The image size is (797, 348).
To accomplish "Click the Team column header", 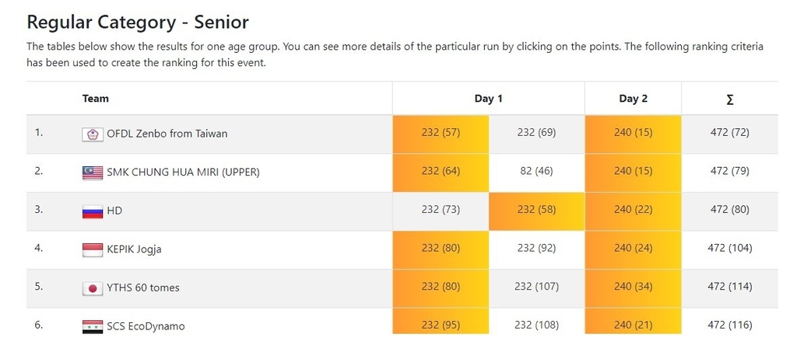I will point(96,99).
